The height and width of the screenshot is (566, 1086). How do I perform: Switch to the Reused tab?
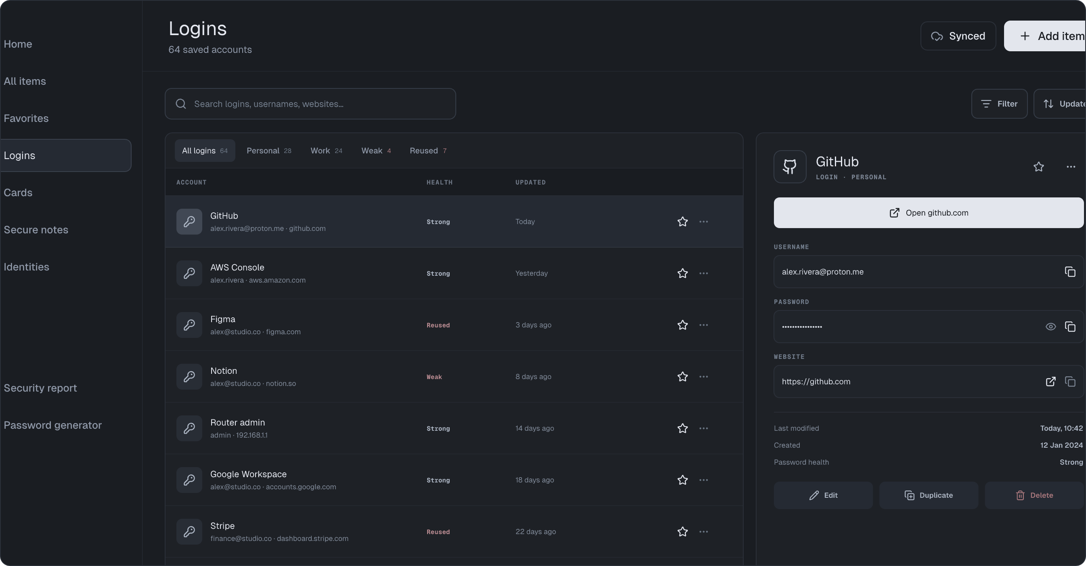(x=428, y=151)
